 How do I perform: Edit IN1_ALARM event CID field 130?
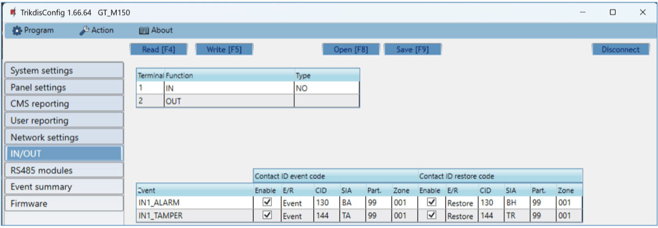[x=326, y=203]
